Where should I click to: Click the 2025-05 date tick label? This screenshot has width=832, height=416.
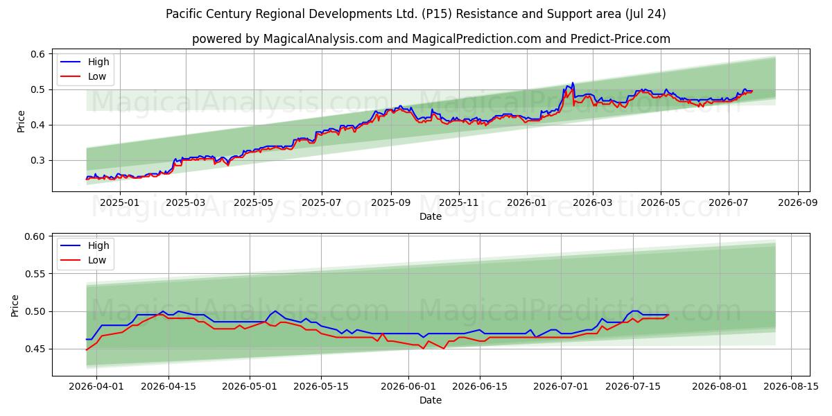click(254, 202)
